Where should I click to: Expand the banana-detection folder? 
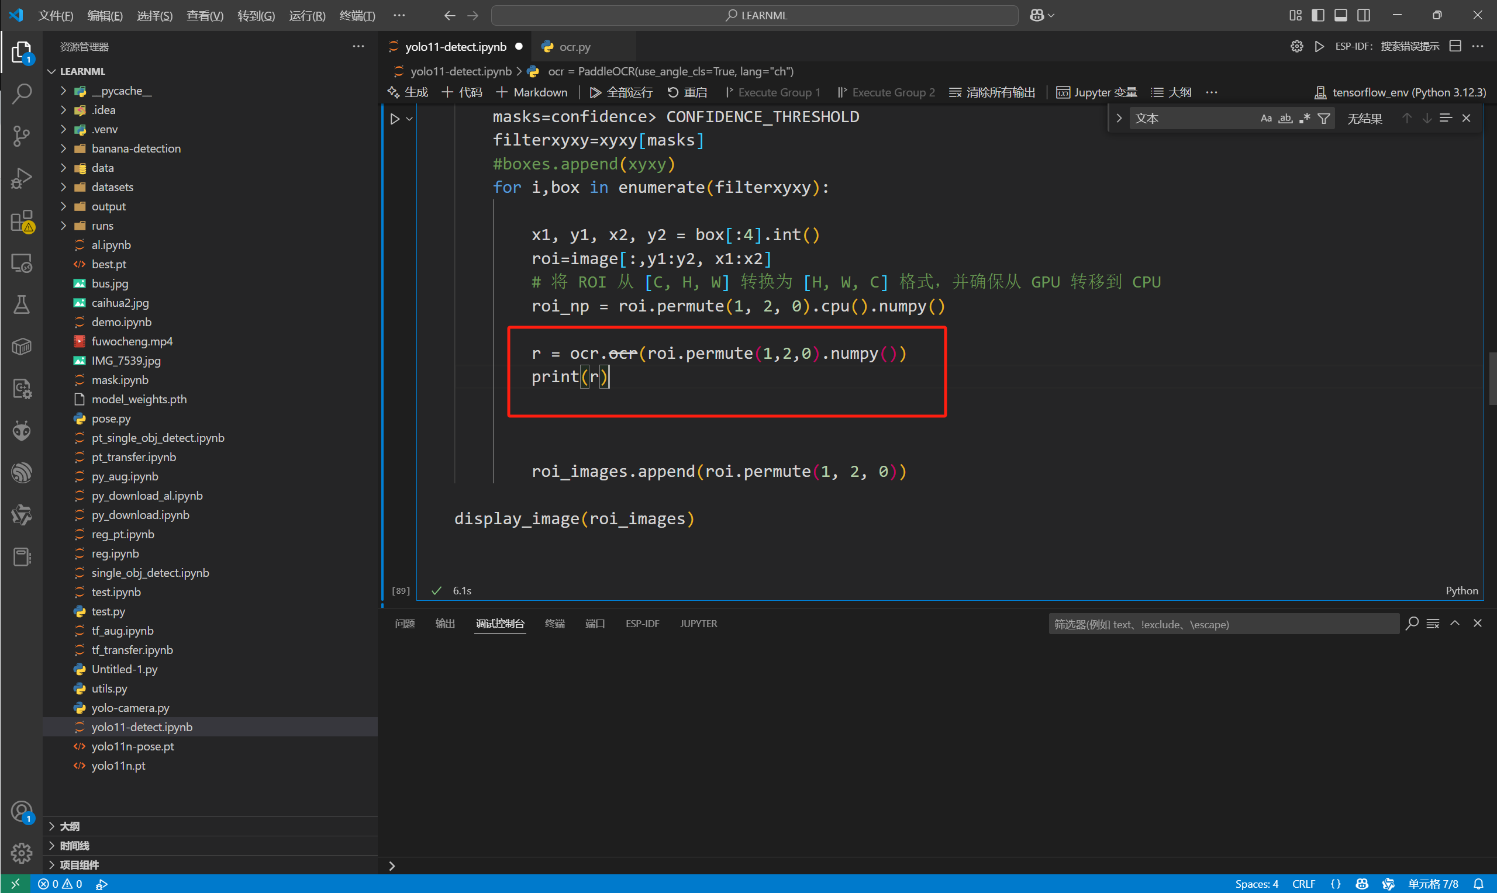pos(136,148)
